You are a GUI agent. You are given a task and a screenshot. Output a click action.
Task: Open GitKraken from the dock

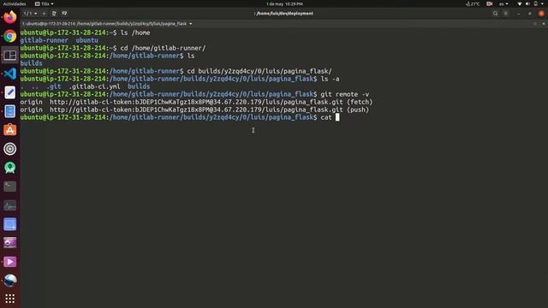pos(9,168)
